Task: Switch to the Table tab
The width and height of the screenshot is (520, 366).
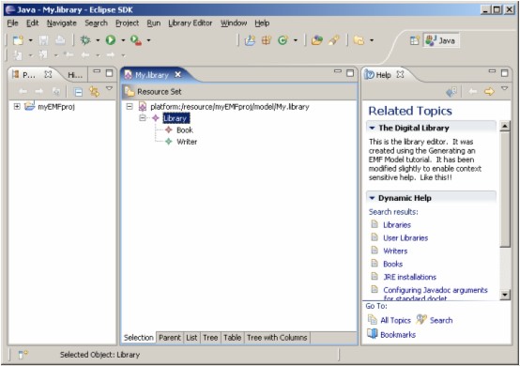Action: pyautogui.click(x=232, y=338)
